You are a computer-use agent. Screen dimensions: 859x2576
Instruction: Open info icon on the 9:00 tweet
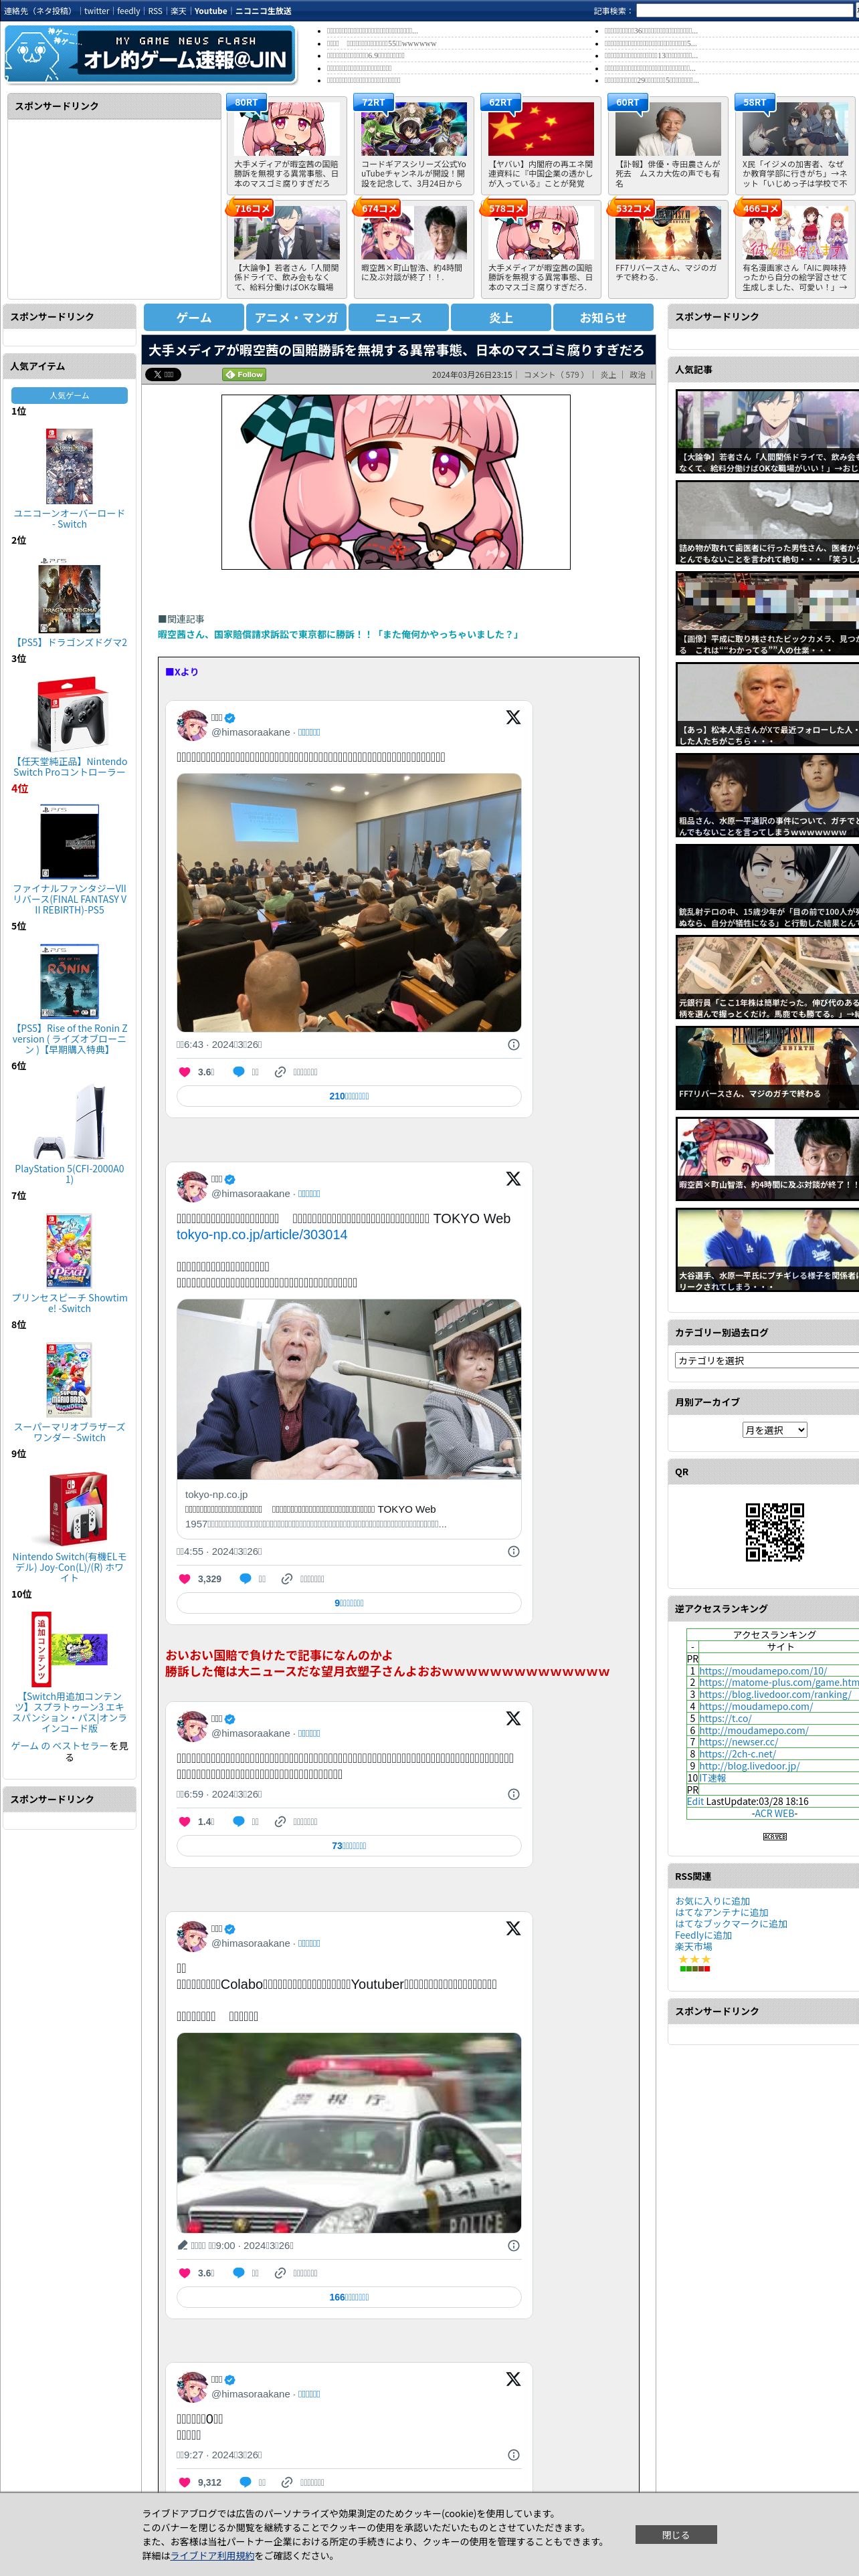513,2245
